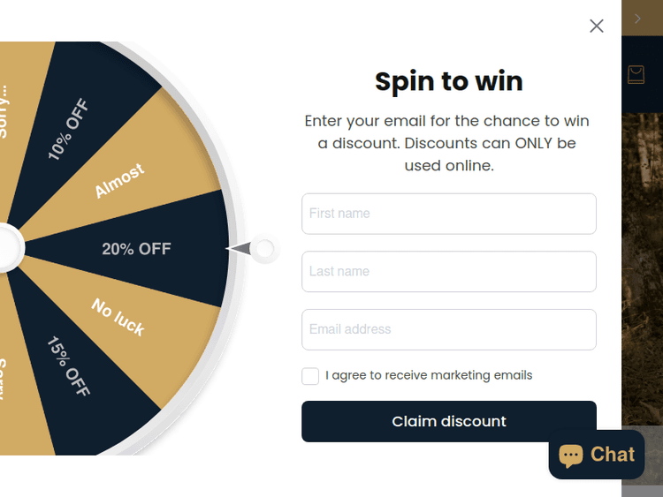Focus the Last name field
Image resolution: width=663 pixels, height=497 pixels.
(449, 272)
